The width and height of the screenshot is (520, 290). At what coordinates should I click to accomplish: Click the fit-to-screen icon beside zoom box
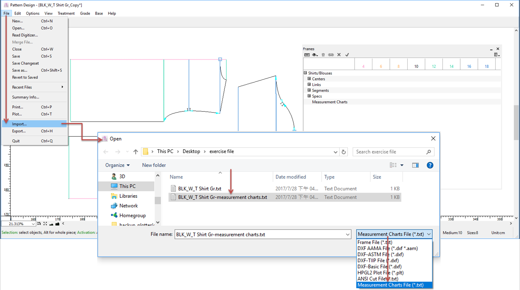tap(45, 224)
